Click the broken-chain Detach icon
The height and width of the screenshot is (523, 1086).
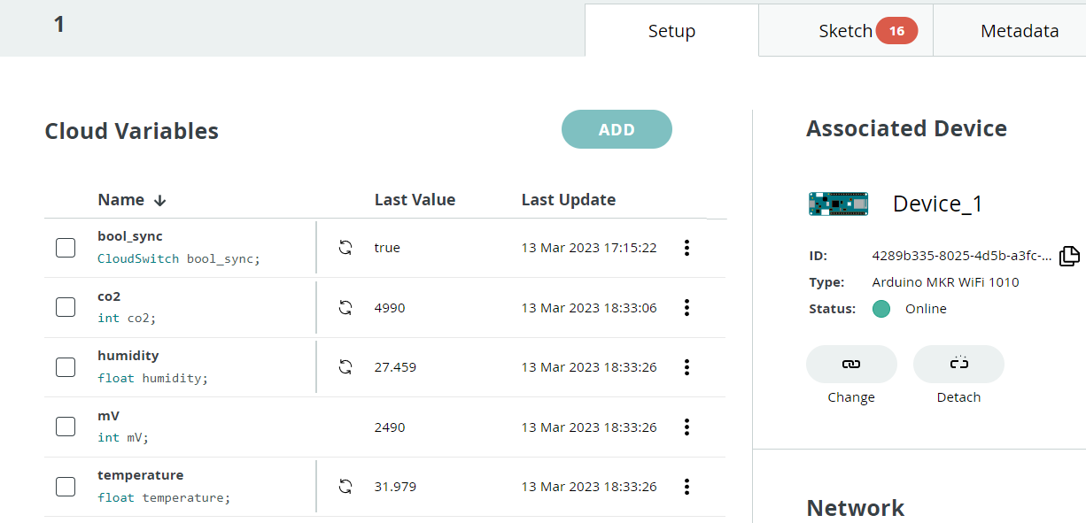coord(958,364)
